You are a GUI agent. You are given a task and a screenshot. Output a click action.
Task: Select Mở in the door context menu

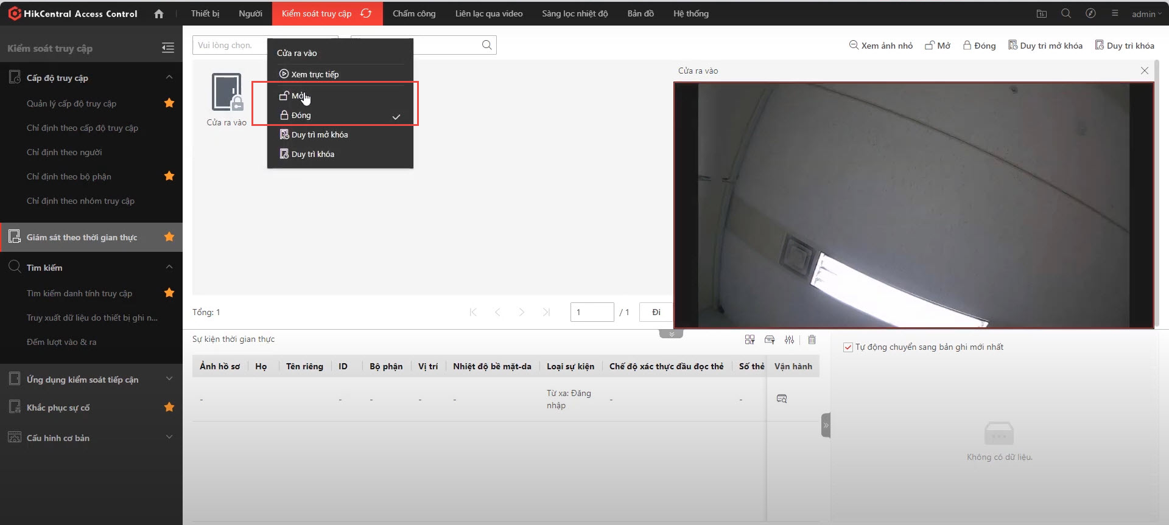pos(298,96)
